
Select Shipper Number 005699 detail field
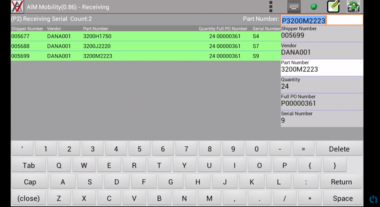tap(322, 34)
